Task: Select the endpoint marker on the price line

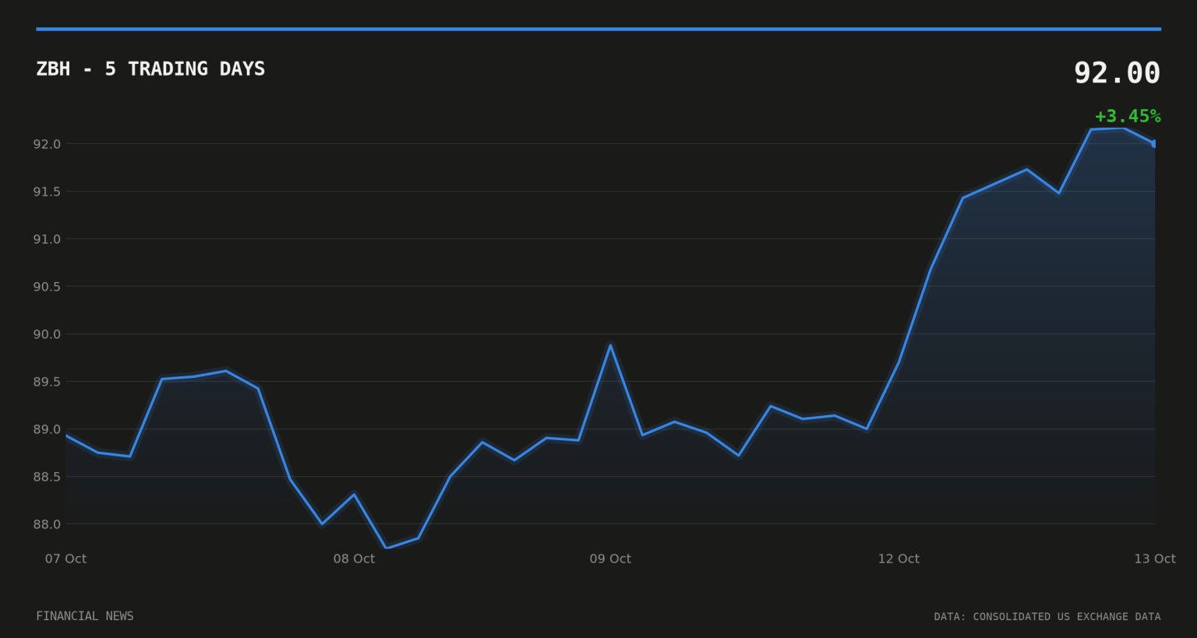Action: 1154,144
